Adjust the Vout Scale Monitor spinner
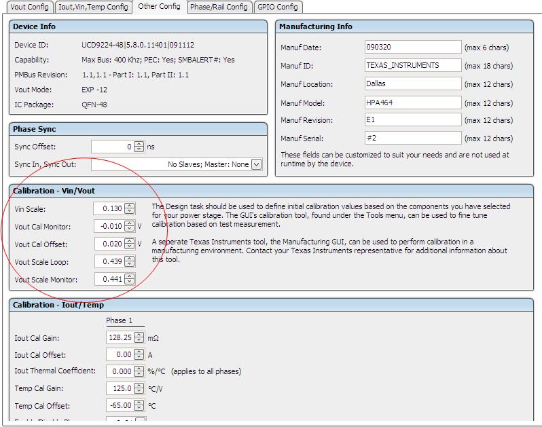542x427 pixels. click(x=129, y=279)
